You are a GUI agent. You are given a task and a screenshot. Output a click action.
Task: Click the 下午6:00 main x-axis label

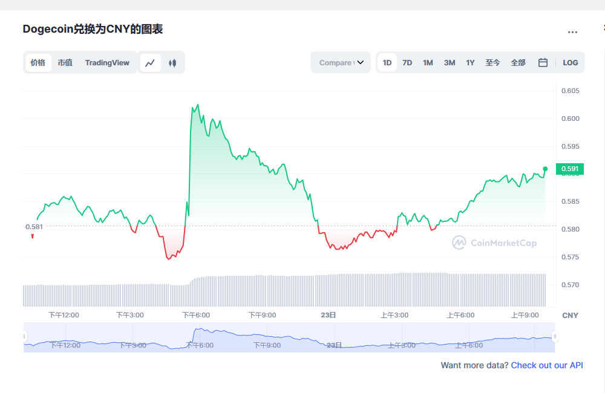pos(196,315)
